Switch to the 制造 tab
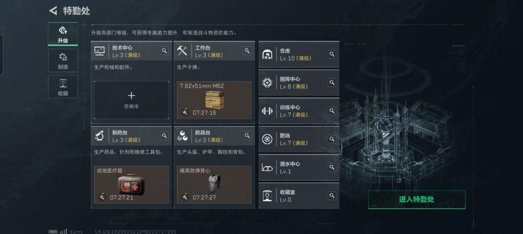 pos(62,60)
